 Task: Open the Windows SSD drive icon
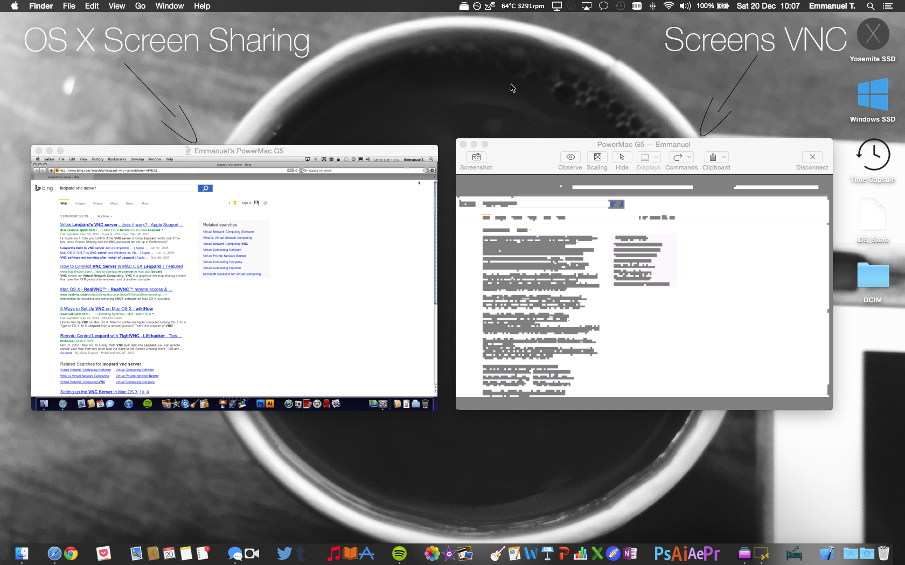[x=873, y=95]
